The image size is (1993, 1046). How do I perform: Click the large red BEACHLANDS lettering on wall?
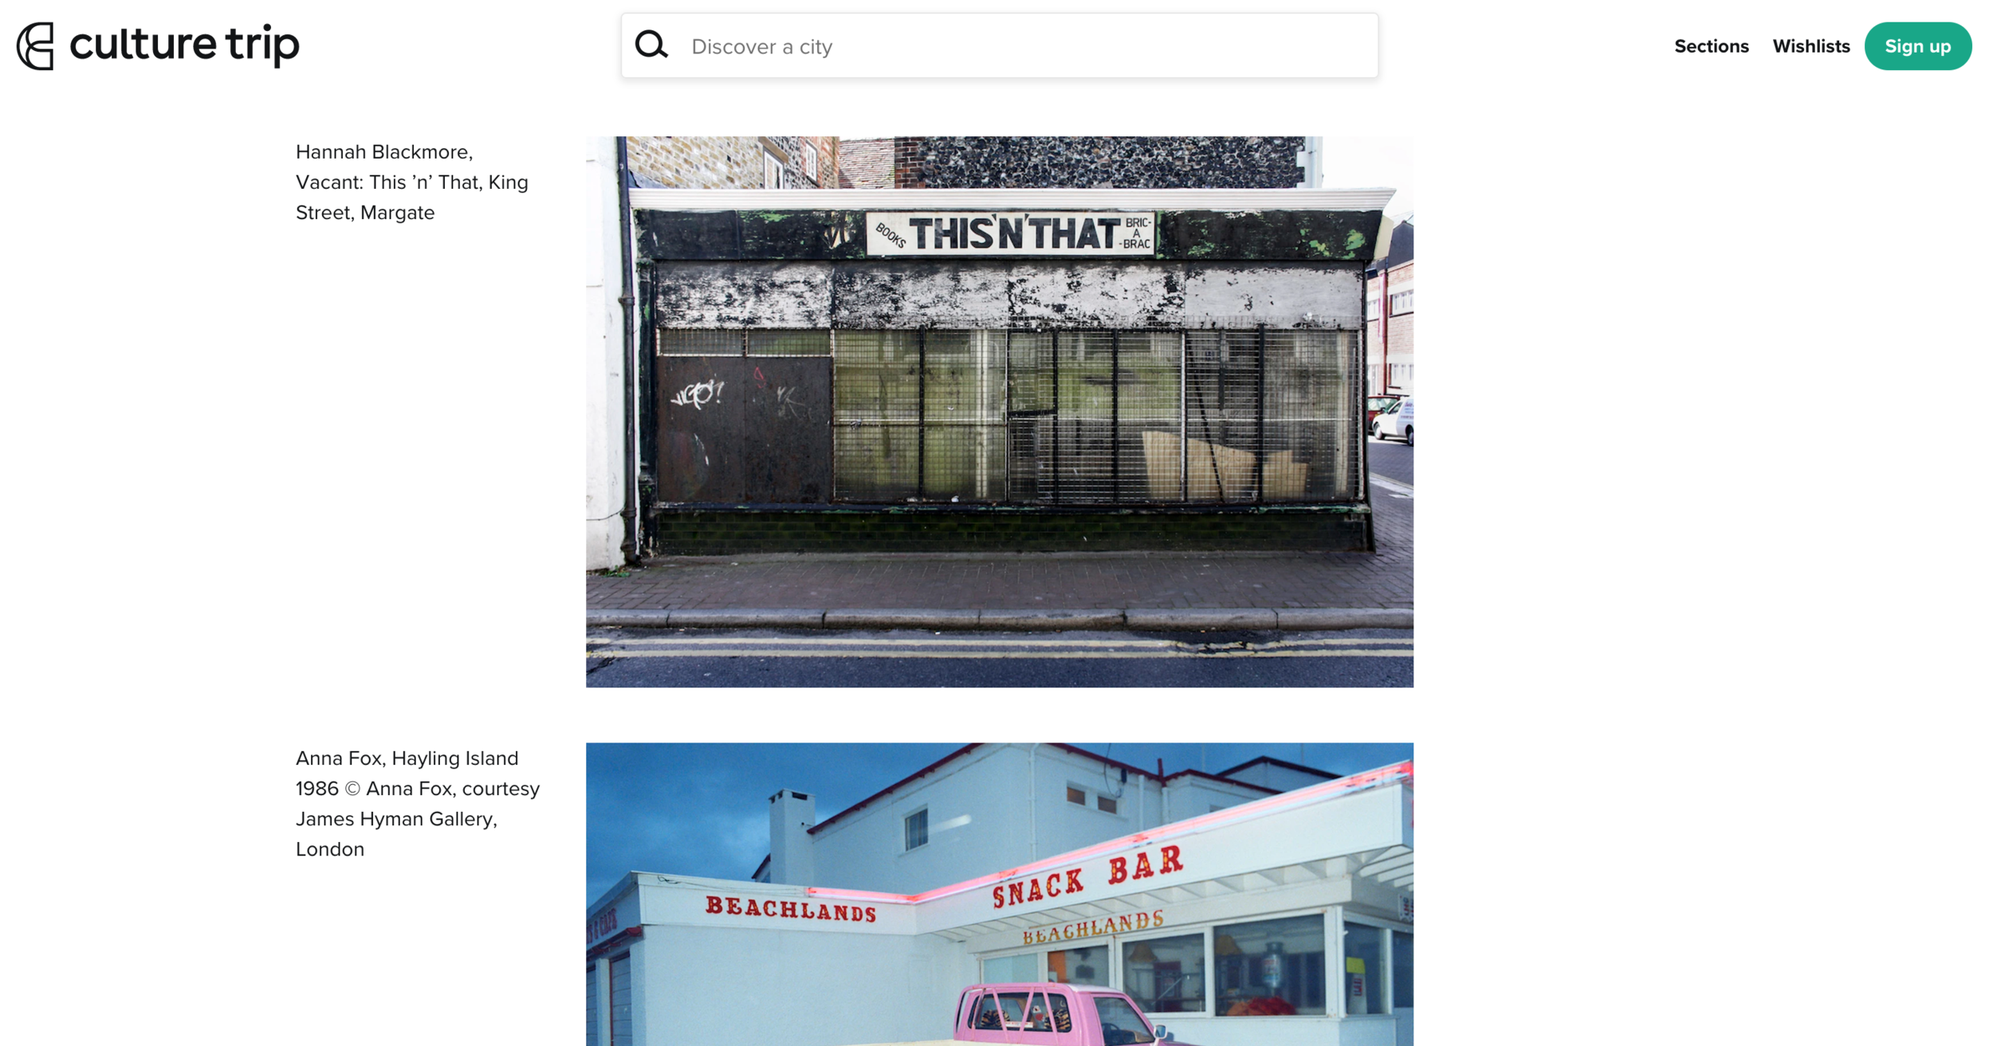coord(791,909)
